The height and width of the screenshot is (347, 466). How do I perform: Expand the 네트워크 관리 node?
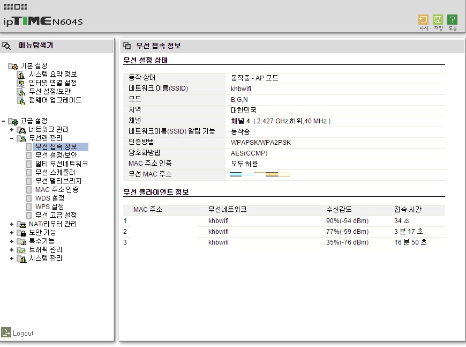coord(12,130)
